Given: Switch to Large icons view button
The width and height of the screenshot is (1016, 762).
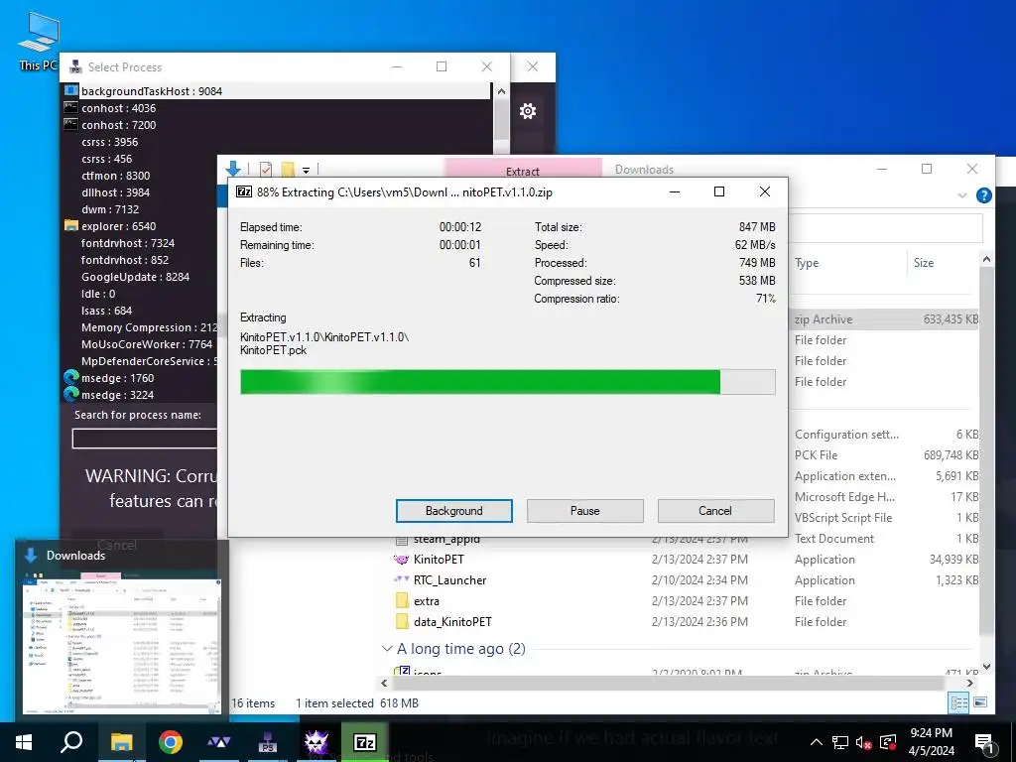Looking at the screenshot, I should 980,702.
